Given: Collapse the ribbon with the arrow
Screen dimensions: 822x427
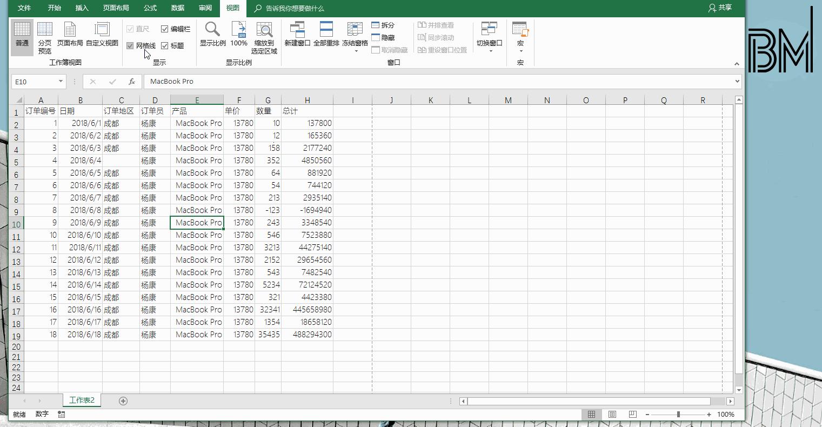Looking at the screenshot, I should (737, 63).
